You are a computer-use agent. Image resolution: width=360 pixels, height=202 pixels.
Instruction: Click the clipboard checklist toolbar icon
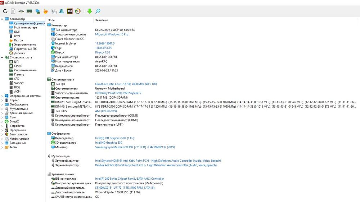[54, 11]
